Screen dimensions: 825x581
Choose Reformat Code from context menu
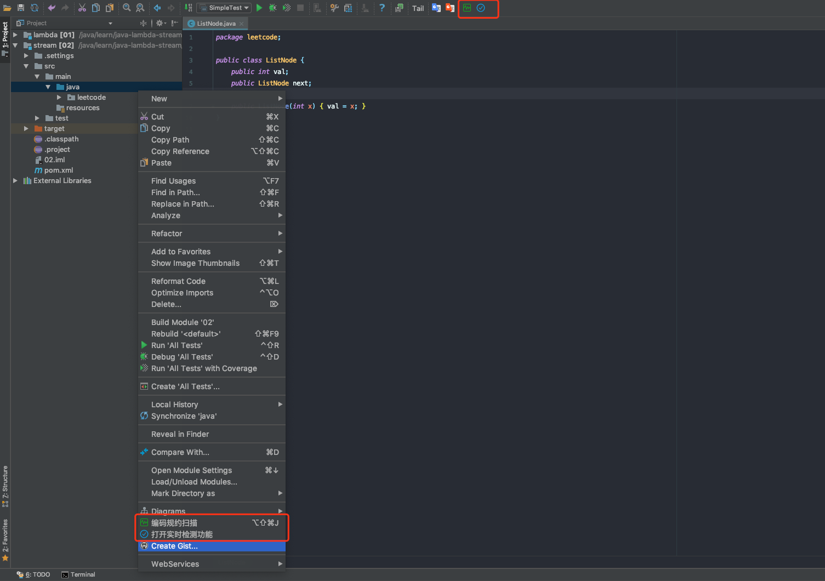coord(178,281)
